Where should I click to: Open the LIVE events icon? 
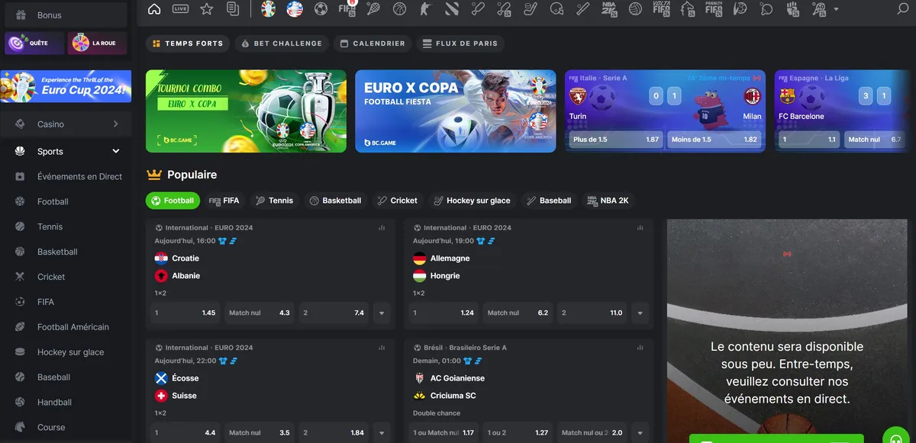click(x=180, y=9)
